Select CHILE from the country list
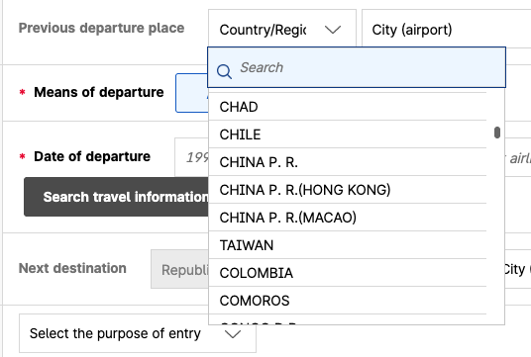 coord(348,134)
